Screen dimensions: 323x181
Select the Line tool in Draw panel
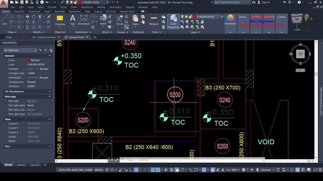coord(5,20)
